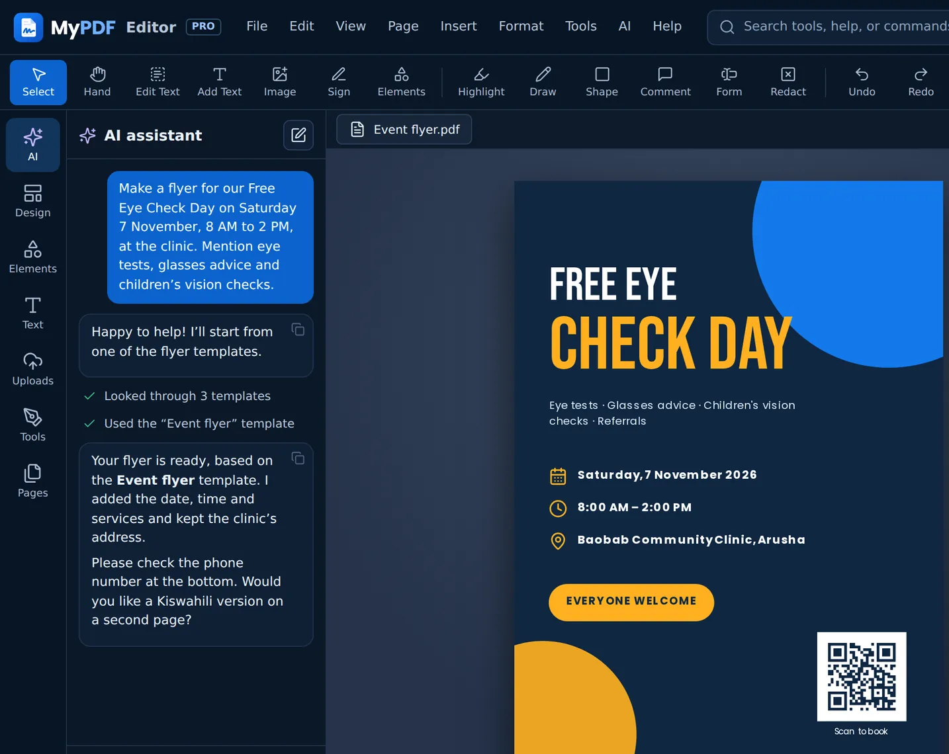Open the File menu
The image size is (949, 754).
click(x=257, y=26)
